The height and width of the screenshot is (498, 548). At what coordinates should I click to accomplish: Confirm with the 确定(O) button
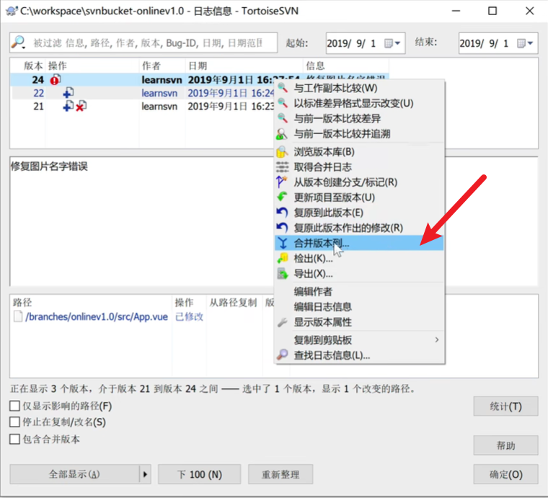tap(505, 474)
